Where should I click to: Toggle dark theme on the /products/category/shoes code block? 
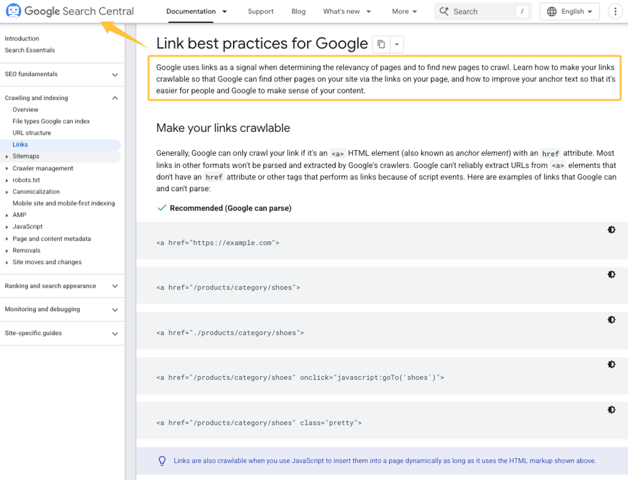click(612, 274)
